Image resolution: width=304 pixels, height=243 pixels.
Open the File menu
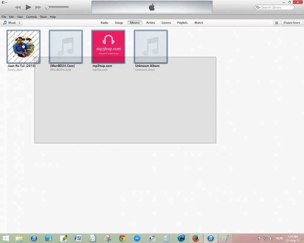coord(3,17)
